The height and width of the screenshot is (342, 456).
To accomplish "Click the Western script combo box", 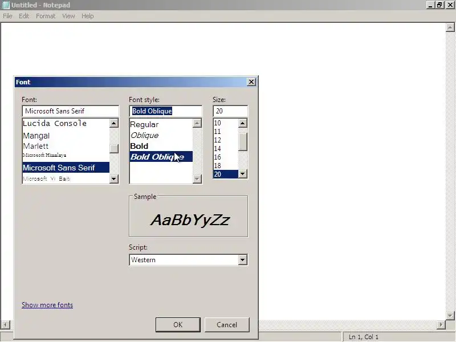I will [x=189, y=260].
